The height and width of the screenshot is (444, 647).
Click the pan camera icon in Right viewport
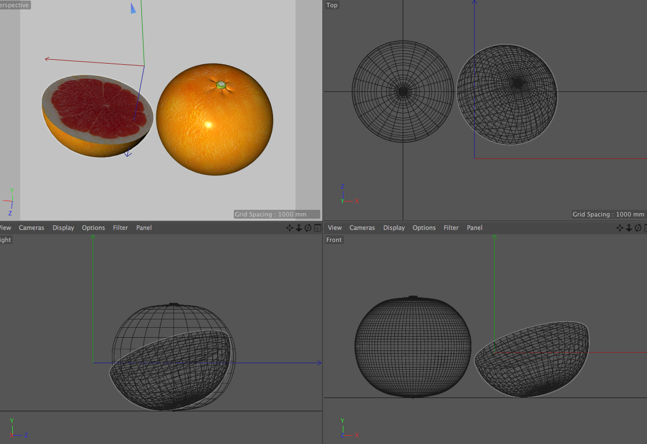289,228
